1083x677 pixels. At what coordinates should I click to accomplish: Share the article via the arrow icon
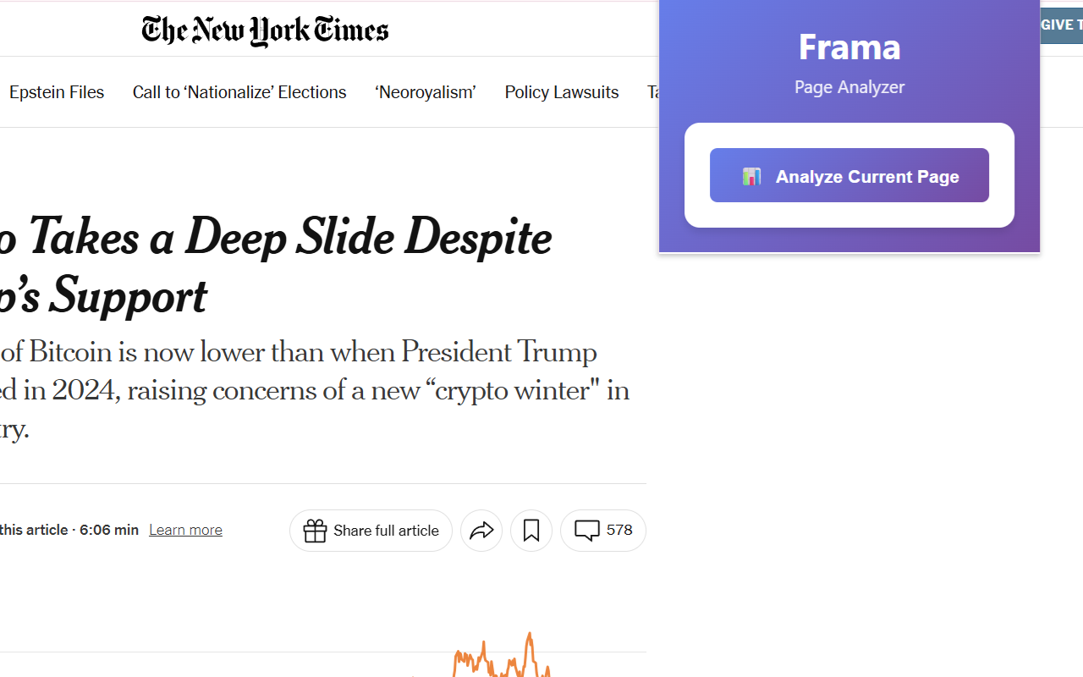click(x=481, y=530)
